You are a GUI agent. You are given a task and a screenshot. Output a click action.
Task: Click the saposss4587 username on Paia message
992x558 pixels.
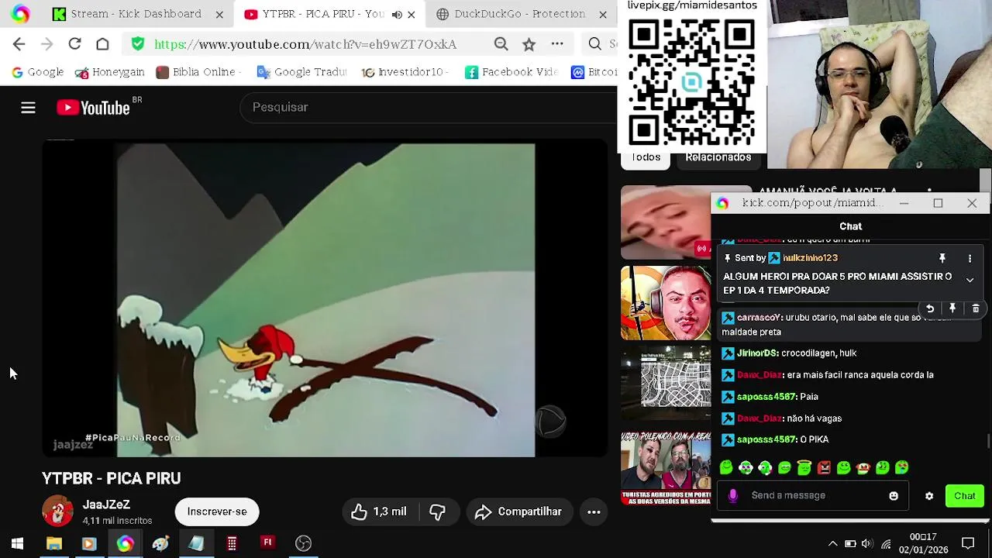(x=766, y=397)
